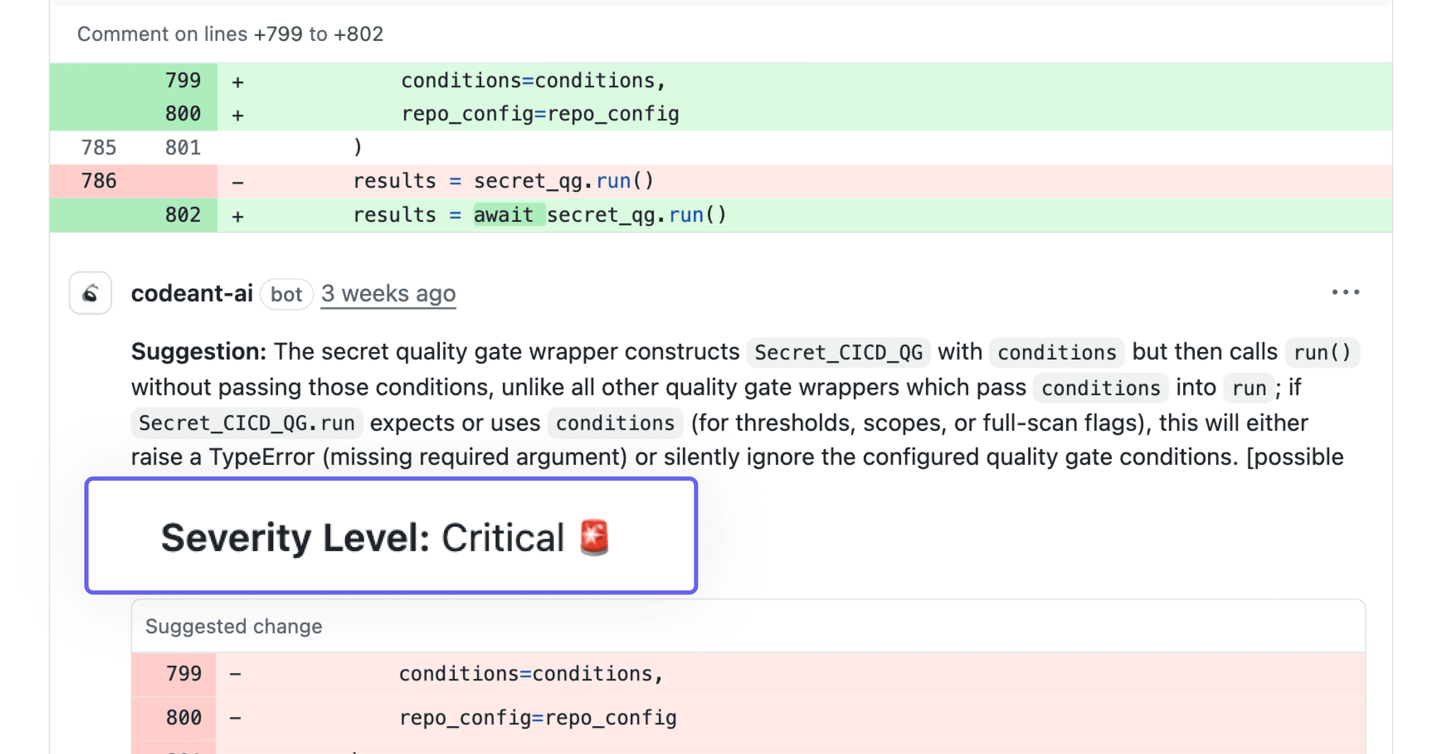Click the highlighted 'await' keyword on line 802
Image resolution: width=1439 pixels, height=754 pixels.
click(504, 215)
